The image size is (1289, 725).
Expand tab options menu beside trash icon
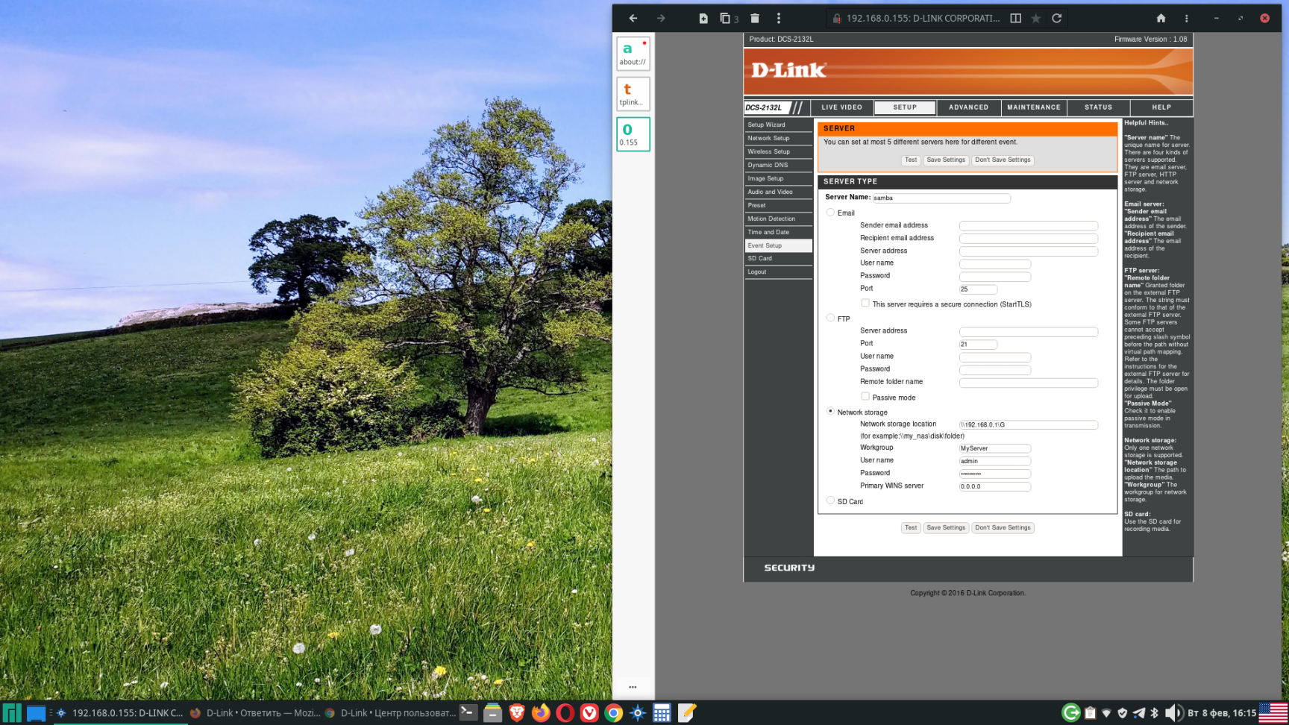[779, 19]
